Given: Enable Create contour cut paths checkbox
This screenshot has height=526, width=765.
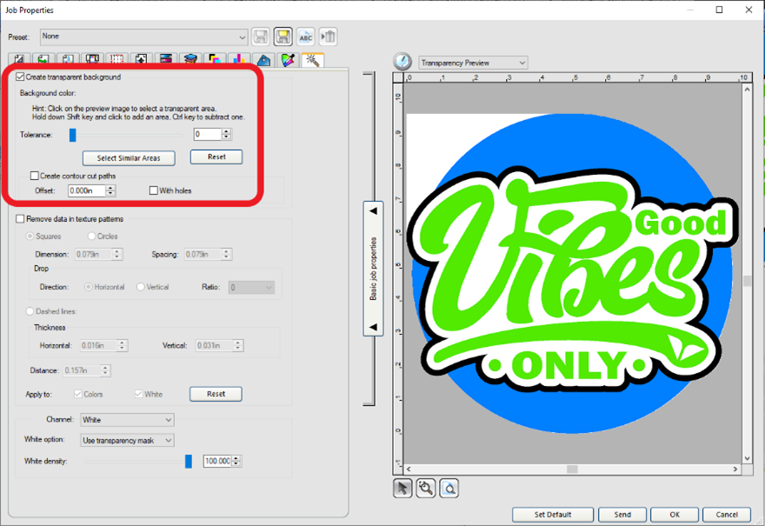Looking at the screenshot, I should (35, 176).
